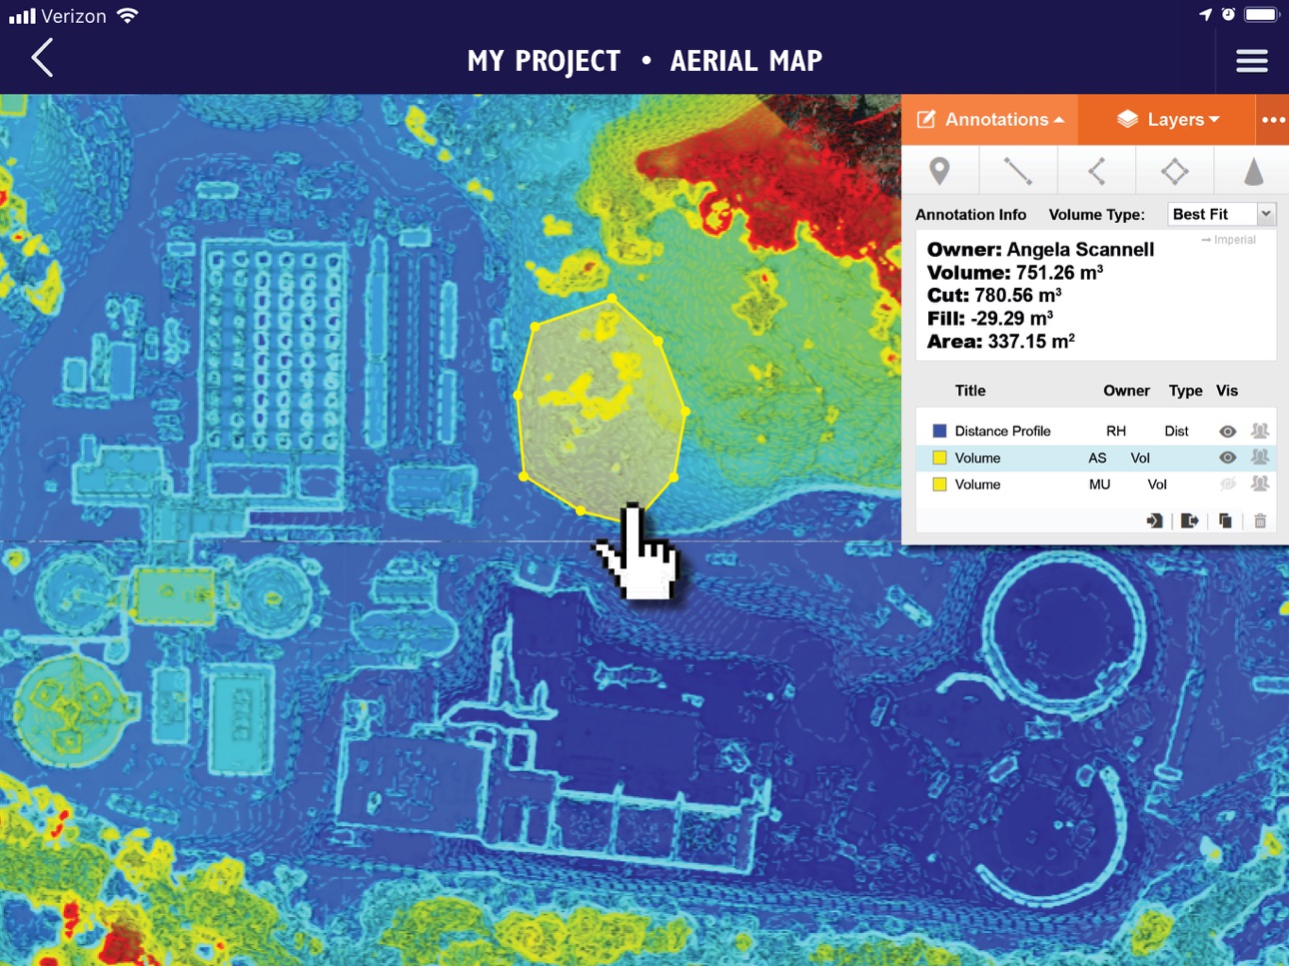This screenshot has height=966, width=1289.
Task: Click the Area: 337.15 m² value
Action: click(1001, 342)
